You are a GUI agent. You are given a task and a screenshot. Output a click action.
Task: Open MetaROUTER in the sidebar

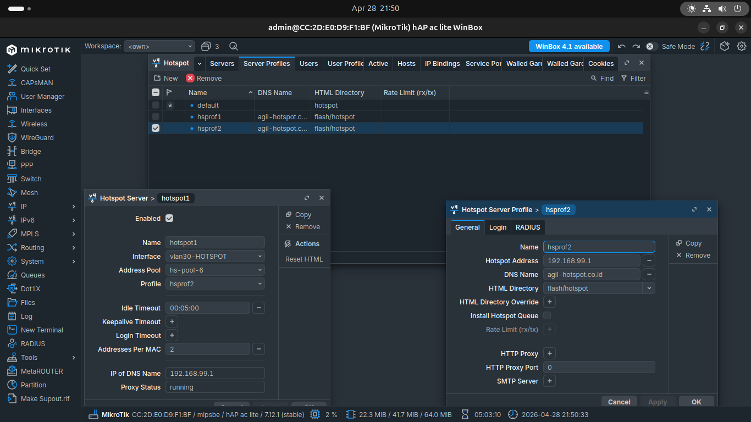coord(42,371)
